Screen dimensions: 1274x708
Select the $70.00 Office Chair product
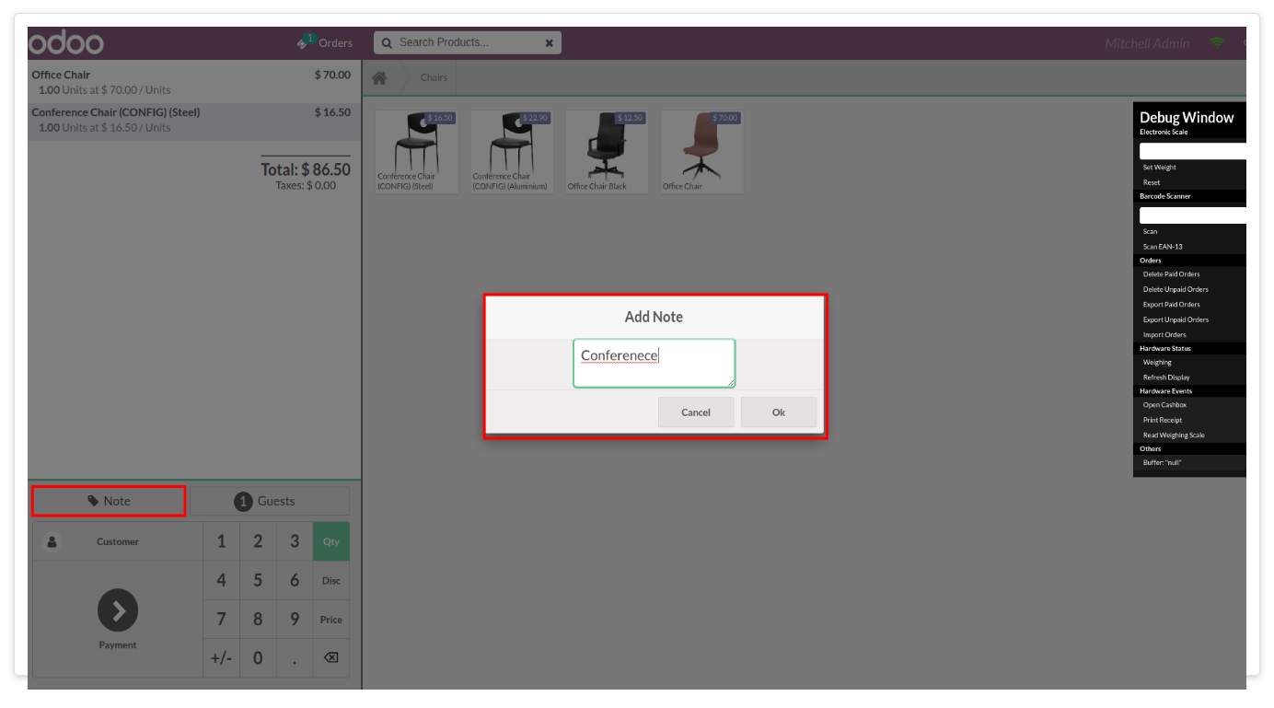click(x=701, y=152)
